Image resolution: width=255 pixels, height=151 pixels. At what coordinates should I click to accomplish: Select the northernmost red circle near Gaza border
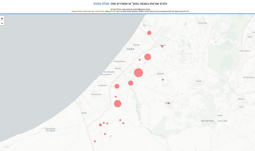149,33
